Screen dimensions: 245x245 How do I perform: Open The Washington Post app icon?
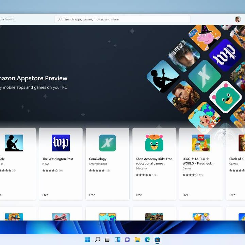[61, 143]
